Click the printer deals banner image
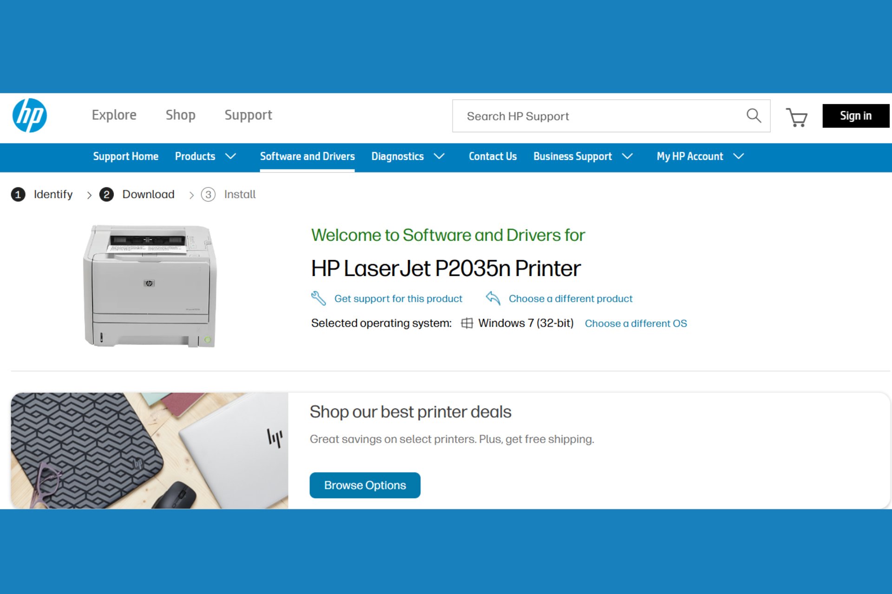892x594 pixels. [150, 451]
